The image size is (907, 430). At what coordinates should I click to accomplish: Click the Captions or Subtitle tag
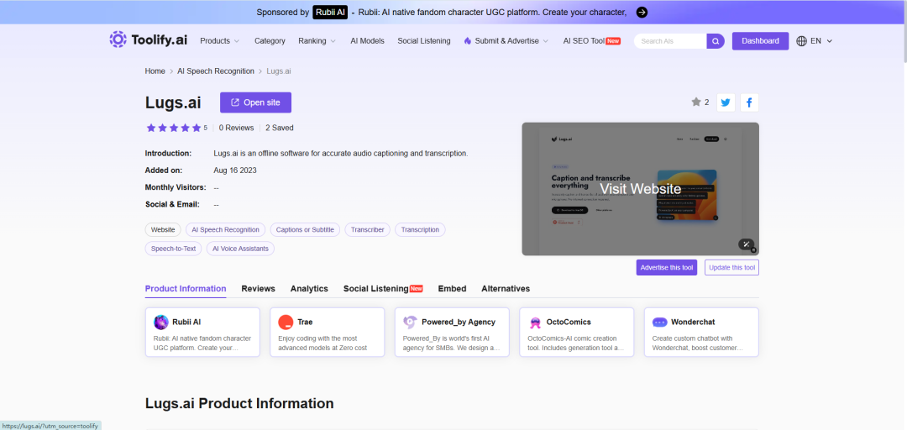(x=305, y=230)
